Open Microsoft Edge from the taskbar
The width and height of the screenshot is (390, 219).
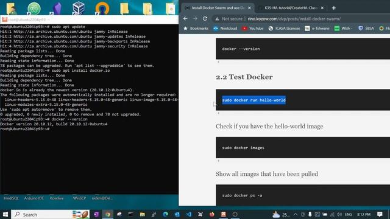pos(165,214)
